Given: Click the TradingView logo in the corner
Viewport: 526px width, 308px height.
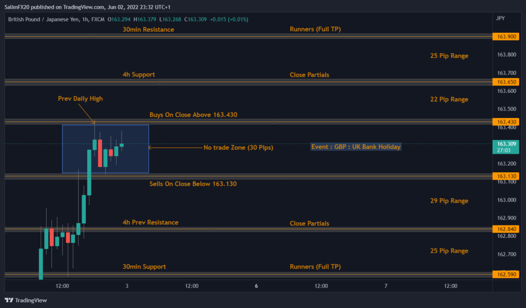Looking at the screenshot, I should [26, 300].
